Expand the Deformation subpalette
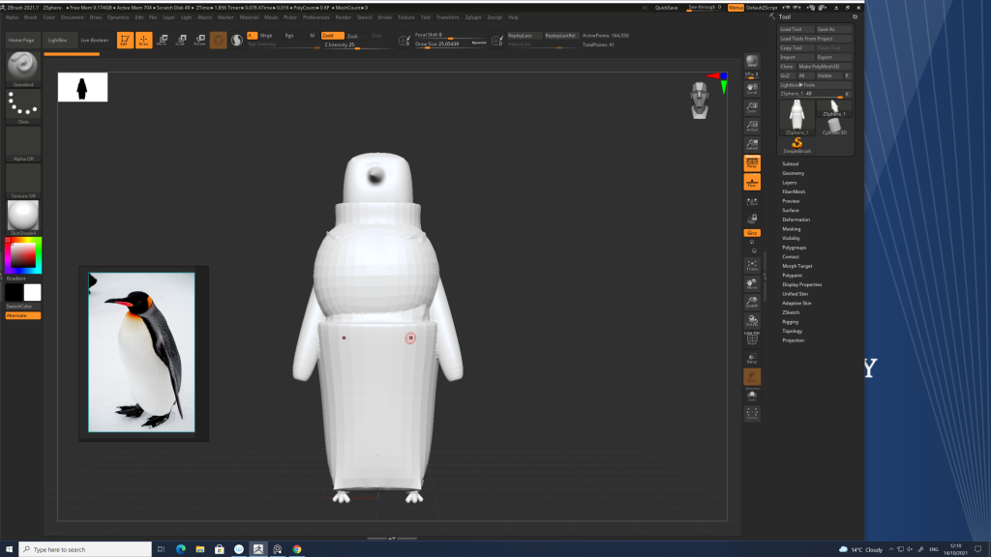Screen dimensions: 991x557 tap(796, 220)
